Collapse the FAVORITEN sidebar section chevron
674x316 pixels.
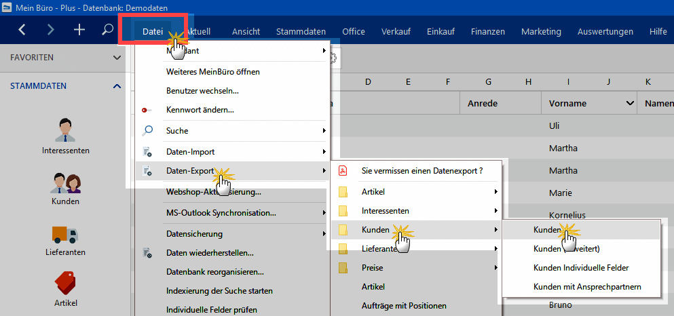click(x=117, y=58)
